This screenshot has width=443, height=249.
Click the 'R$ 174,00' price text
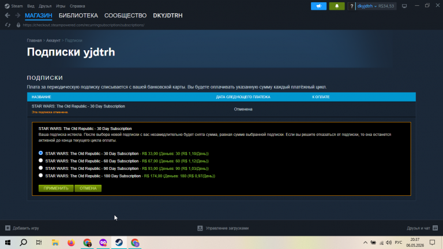tap(153, 176)
